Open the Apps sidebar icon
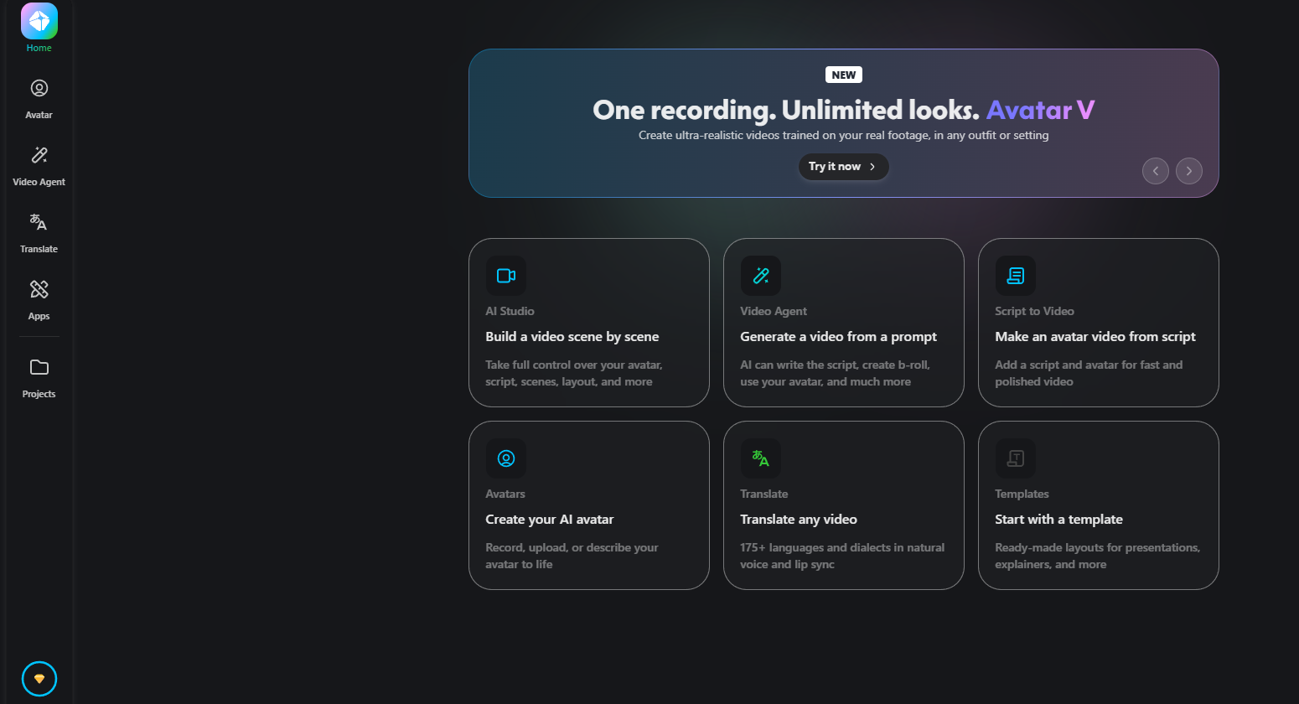This screenshot has width=1299, height=704. (39, 289)
